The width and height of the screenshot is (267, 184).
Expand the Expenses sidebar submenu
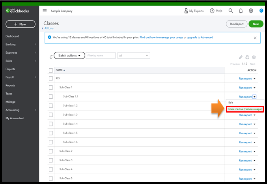[x=35, y=53]
